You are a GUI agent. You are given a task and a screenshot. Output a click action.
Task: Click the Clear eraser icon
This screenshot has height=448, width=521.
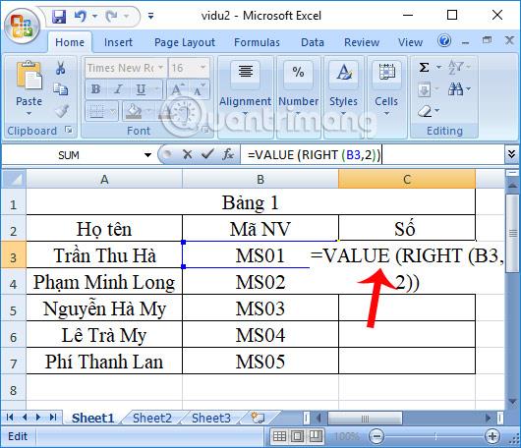click(x=425, y=111)
